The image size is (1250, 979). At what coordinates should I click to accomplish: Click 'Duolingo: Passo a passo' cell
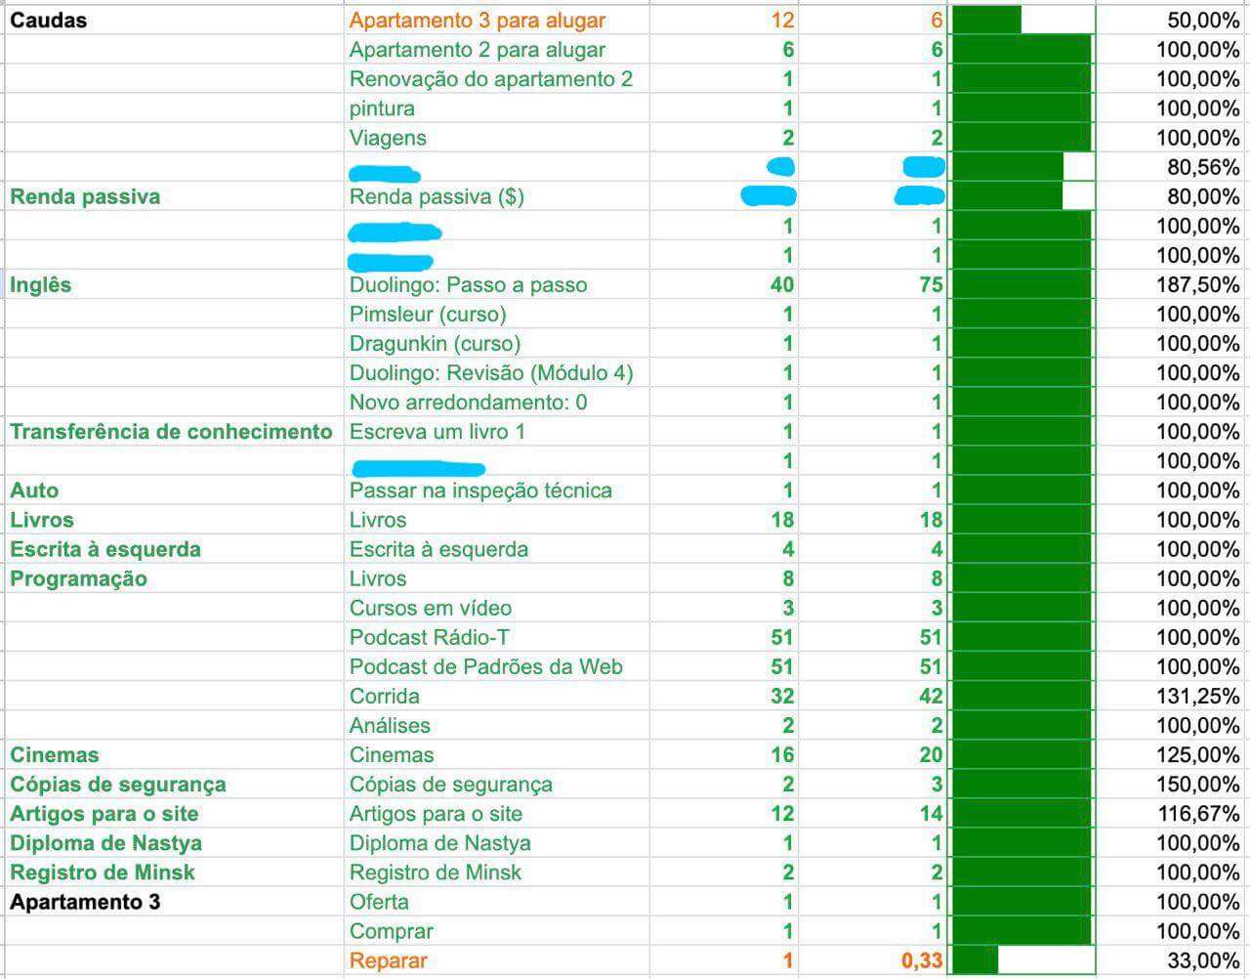[x=497, y=284]
